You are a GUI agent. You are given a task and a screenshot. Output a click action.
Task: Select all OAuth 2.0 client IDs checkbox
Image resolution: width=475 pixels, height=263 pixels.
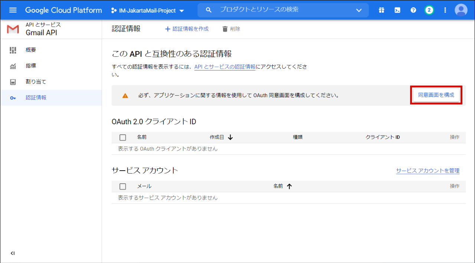(123, 138)
